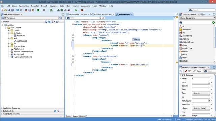The width and height of the screenshot is (216, 121).
Task: Collapse the XML Schema property section
Action: click(180, 75)
